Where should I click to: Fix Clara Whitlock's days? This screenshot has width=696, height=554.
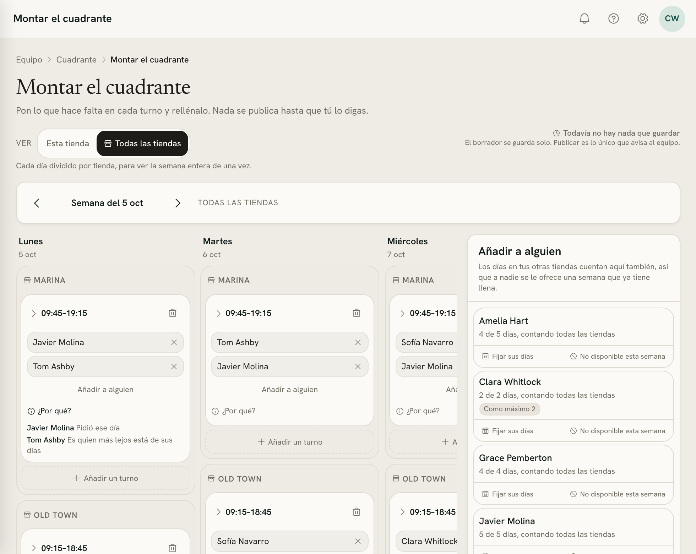[x=507, y=431]
